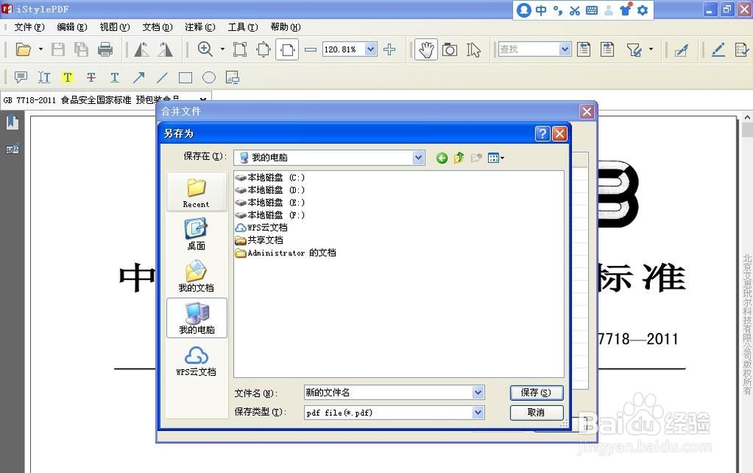Click the Find previous icon
Screen dimensions: 753x473
(584, 50)
